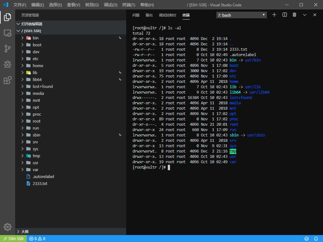Open notifications bell in status bar
Screen dimensions: 323x242
(x=316, y=239)
